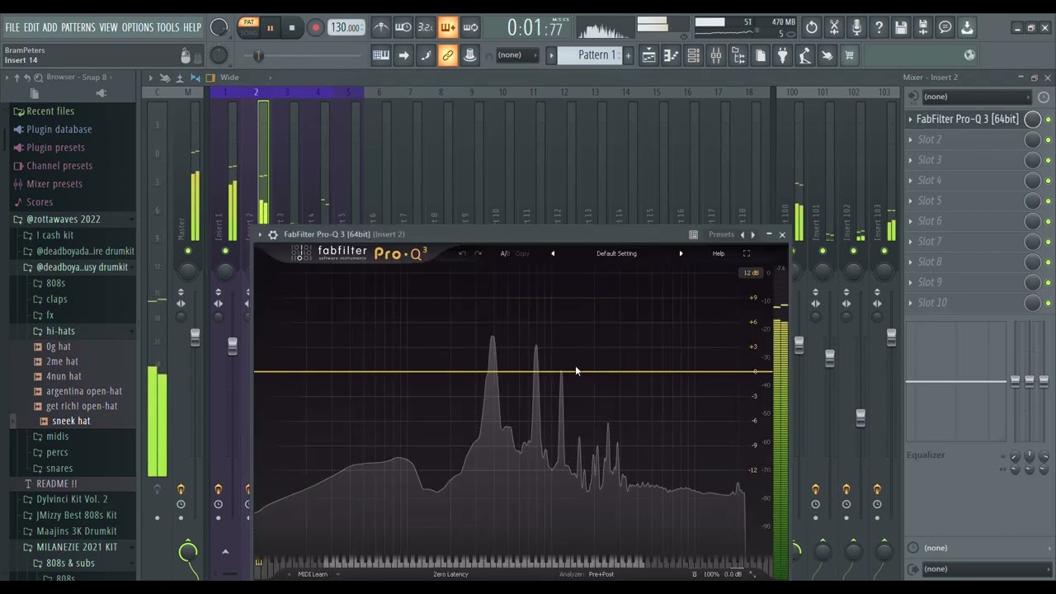Viewport: 1056px width, 594px height.
Task: Click the Pro-Q 3 Help button
Action: click(x=719, y=253)
